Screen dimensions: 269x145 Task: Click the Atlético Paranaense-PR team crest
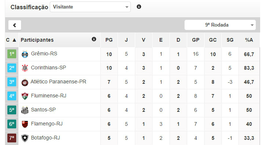pyautogui.click(x=25, y=82)
